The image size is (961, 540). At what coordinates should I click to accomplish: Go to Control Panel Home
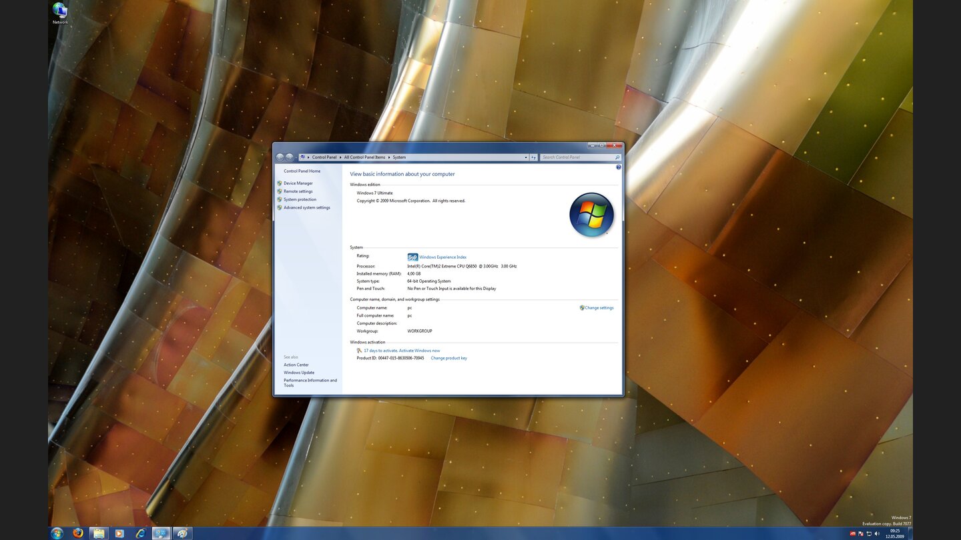tap(302, 171)
